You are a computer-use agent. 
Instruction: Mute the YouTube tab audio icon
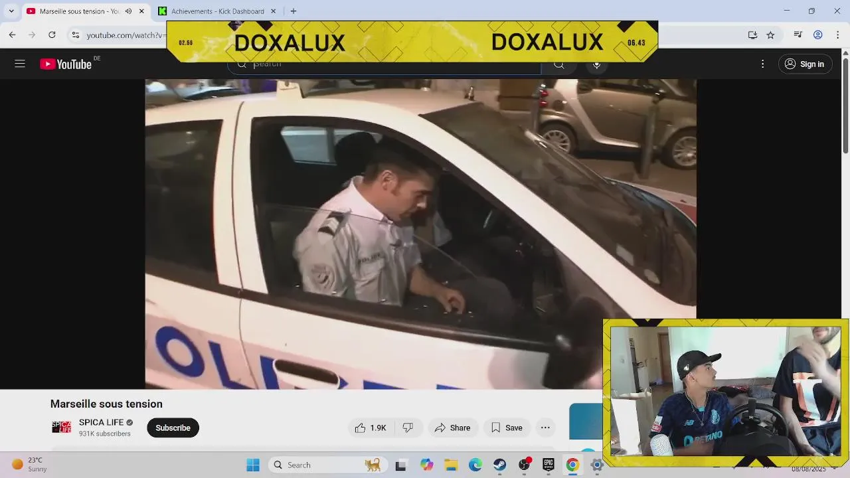(x=128, y=11)
